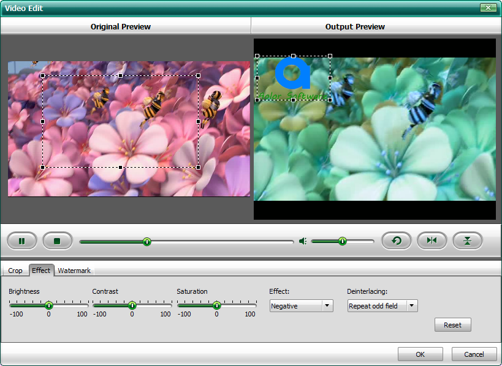The width and height of the screenshot is (502, 366).
Task: Mute audio with the speaker icon
Action: pos(302,241)
